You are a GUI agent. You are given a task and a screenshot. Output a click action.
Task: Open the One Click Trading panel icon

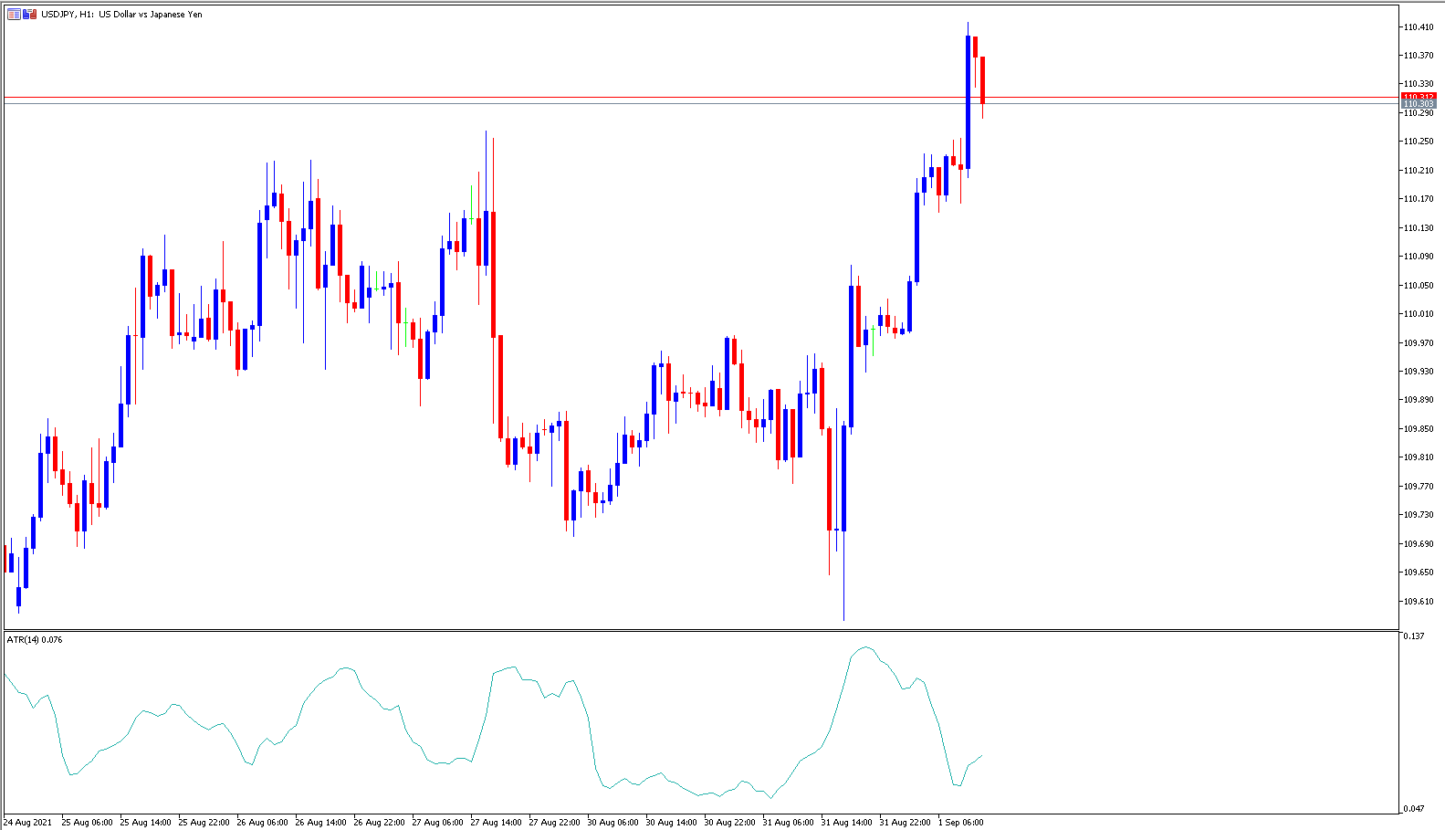coord(30,15)
